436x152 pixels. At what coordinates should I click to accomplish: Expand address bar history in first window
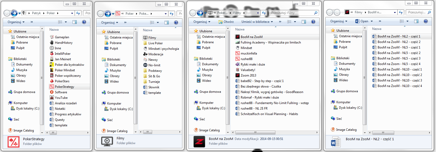(72, 13)
